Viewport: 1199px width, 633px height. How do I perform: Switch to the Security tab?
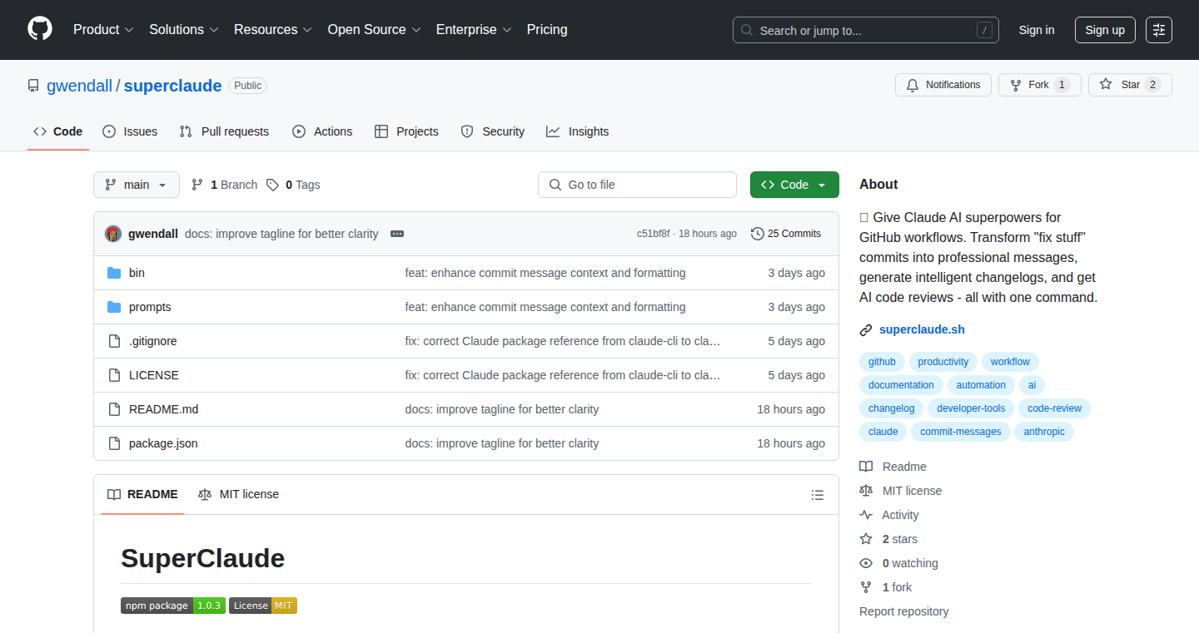pyautogui.click(x=492, y=131)
